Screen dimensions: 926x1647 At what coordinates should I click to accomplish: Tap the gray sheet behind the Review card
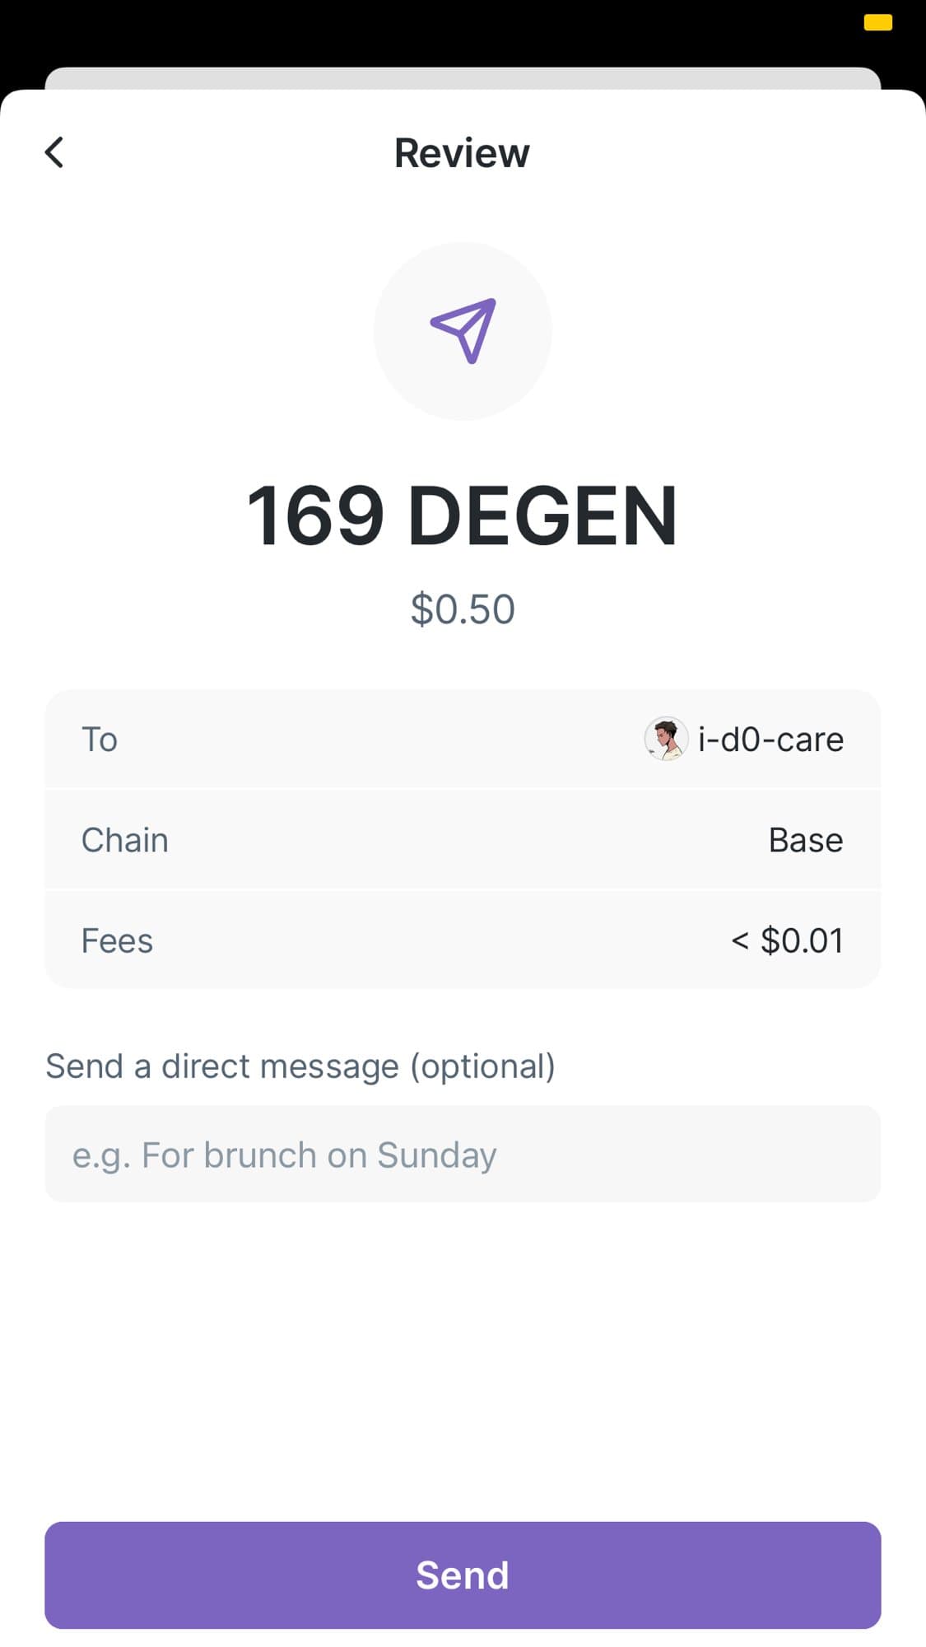click(x=463, y=77)
